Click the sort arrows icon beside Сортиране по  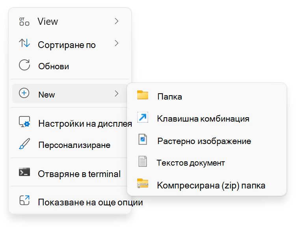pos(24,43)
